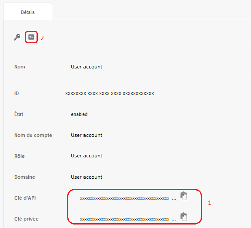The image size is (251, 228).
Task: Select the Nom value User account
Action: [x=87, y=67]
